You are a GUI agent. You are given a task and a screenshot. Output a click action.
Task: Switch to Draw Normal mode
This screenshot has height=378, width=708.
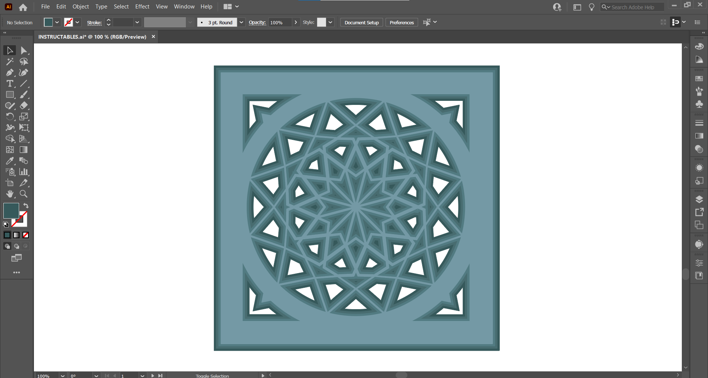(7, 246)
